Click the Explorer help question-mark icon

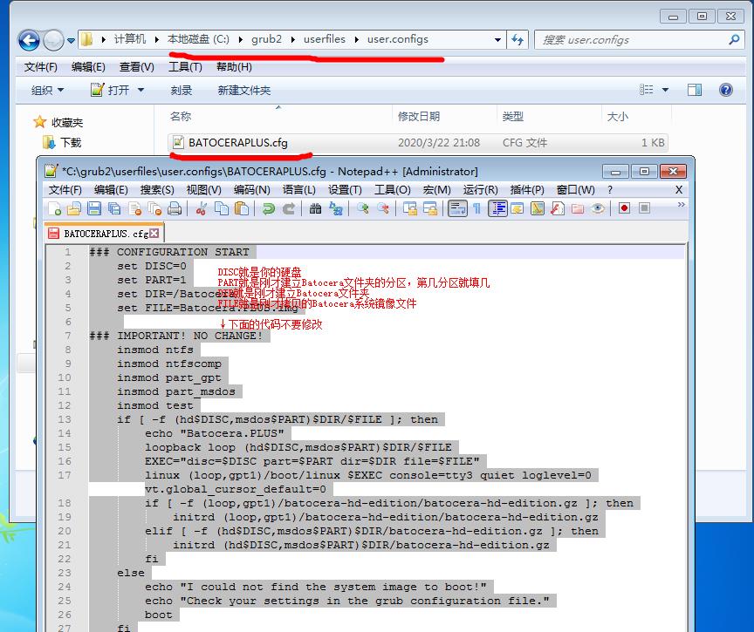pyautogui.click(x=725, y=90)
